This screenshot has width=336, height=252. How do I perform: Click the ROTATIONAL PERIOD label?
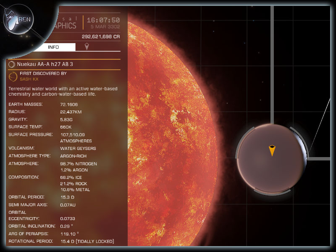pos(31,241)
